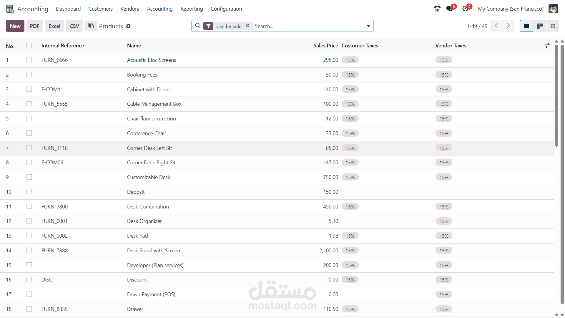Screen dimensions: 565x318
Task: Check the Acoustic Bloc Screens row checkbox
Action: point(29,60)
